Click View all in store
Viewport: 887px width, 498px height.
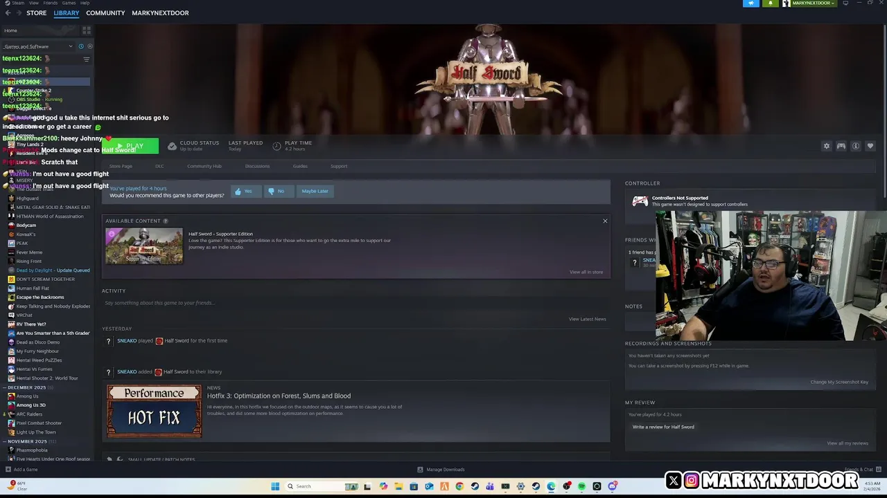[x=586, y=272]
